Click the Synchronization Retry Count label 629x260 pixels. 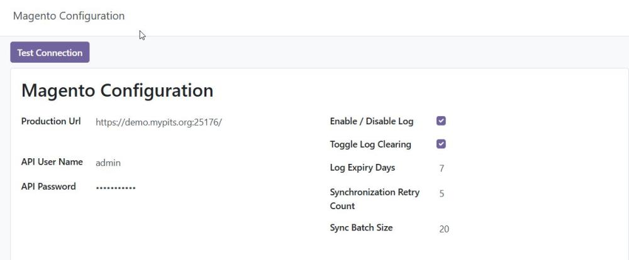pos(375,199)
